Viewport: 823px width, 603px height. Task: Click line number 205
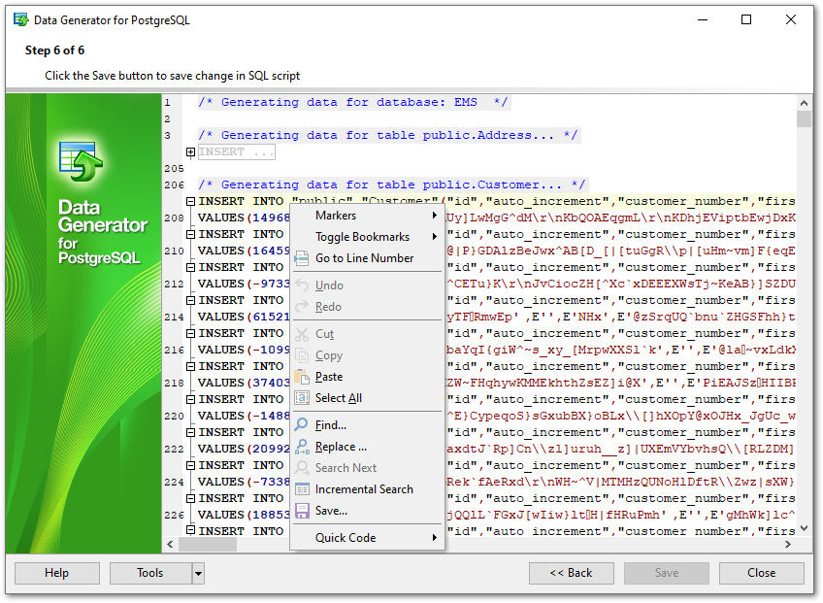pyautogui.click(x=174, y=169)
